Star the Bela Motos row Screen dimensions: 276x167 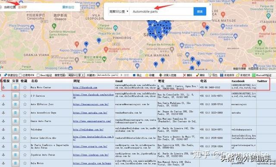point(25,163)
